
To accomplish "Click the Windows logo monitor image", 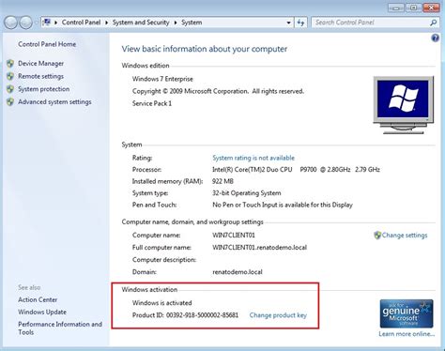I will click(x=404, y=105).
